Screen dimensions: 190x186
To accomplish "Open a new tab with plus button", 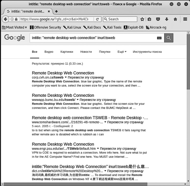I will (x=56, y=11).
